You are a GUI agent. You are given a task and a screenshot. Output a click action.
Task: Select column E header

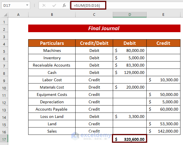coord(163,15)
